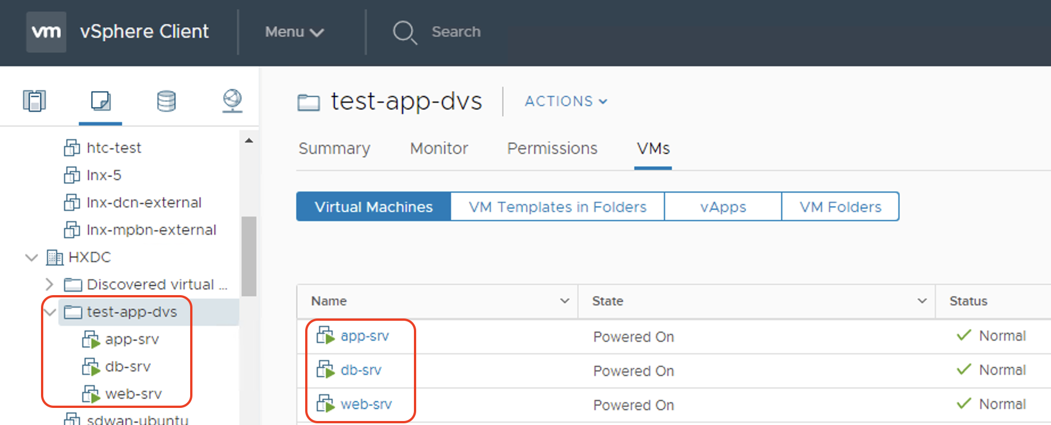The height and width of the screenshot is (425, 1051).
Task: Collapse the HXDC datacenter node
Action: coord(32,258)
